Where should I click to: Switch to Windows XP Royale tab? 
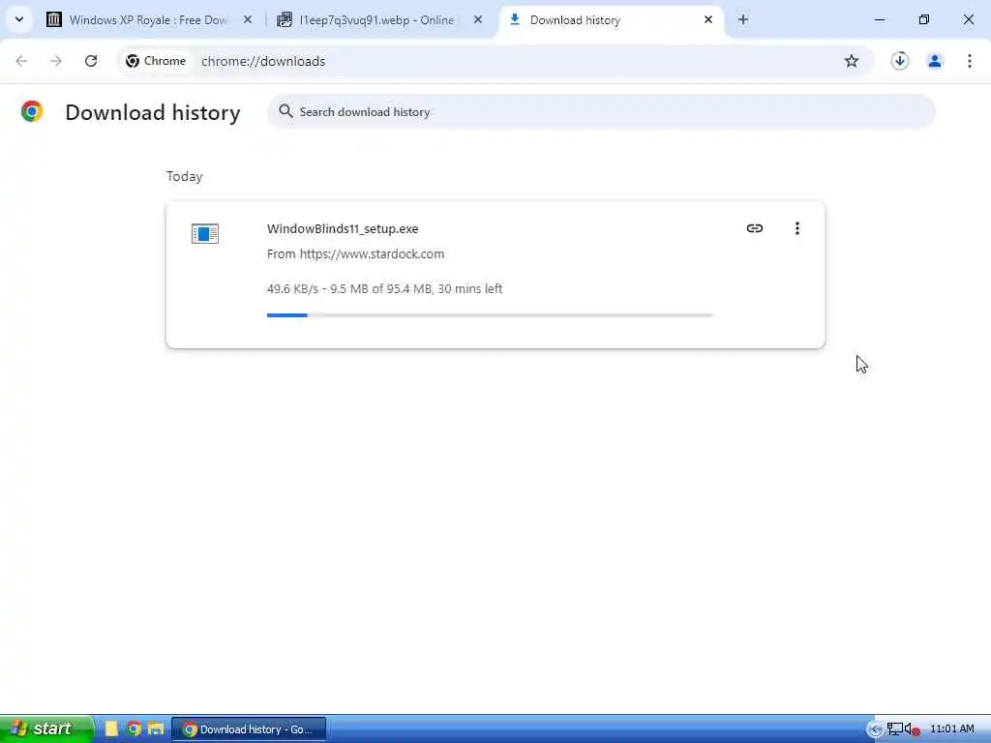[148, 20]
